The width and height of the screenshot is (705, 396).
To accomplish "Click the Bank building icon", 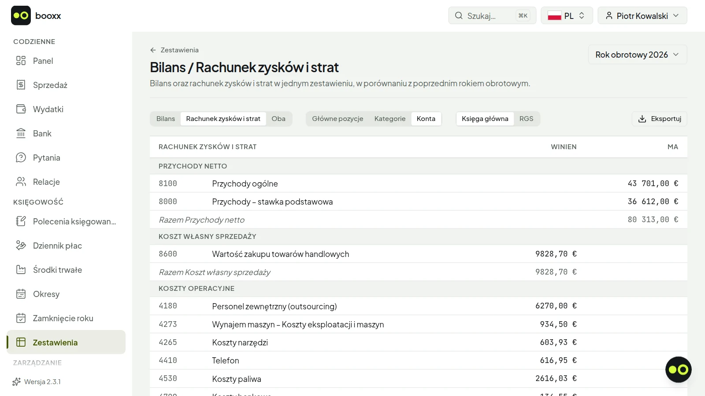I will 21,133.
